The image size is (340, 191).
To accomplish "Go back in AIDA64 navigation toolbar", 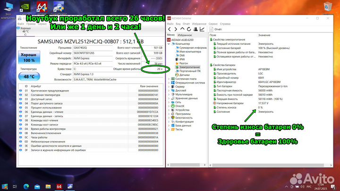I will click(x=170, y=29).
